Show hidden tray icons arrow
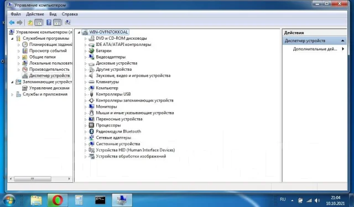 (292, 200)
